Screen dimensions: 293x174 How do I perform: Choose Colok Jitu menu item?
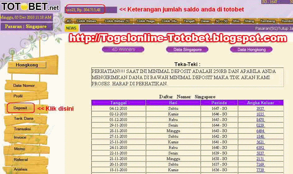169,21
